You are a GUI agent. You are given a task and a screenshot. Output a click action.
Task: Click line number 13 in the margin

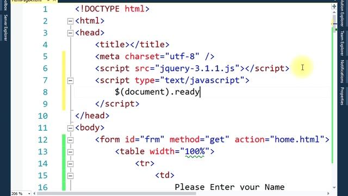[x=43, y=151]
